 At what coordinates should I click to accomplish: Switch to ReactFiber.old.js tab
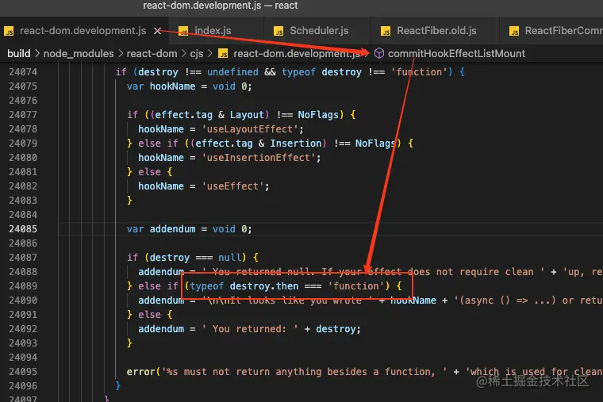(x=435, y=31)
